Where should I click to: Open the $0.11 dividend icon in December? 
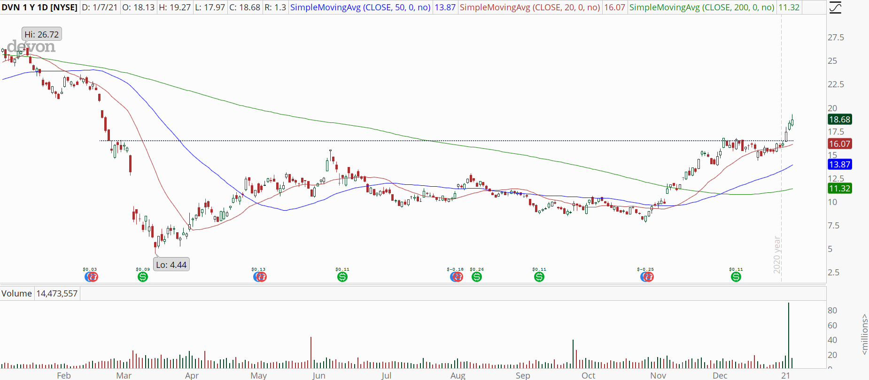(736, 277)
